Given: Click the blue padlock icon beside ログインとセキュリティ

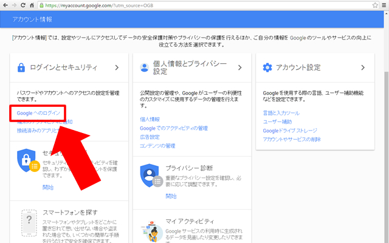Looking at the screenshot, I should (x=21, y=67).
